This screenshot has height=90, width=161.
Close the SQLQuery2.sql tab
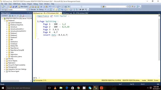coord(61,13)
